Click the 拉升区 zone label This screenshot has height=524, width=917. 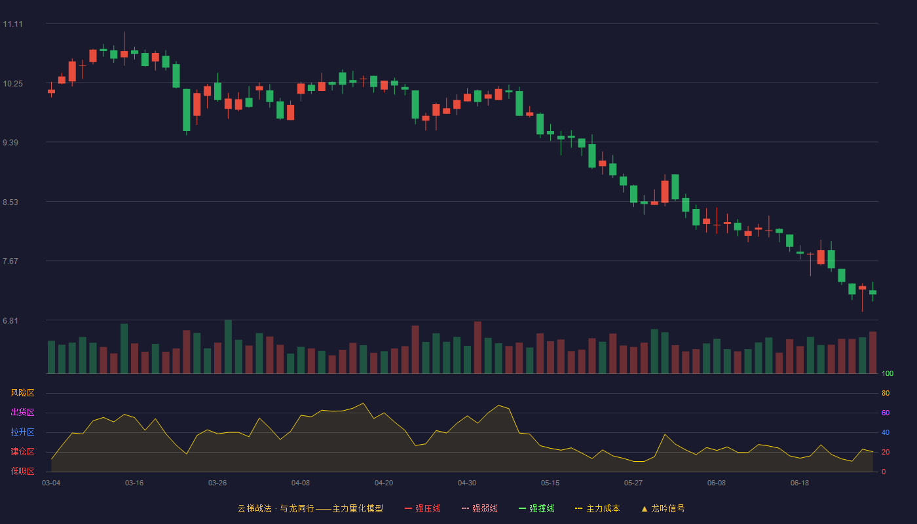click(22, 432)
